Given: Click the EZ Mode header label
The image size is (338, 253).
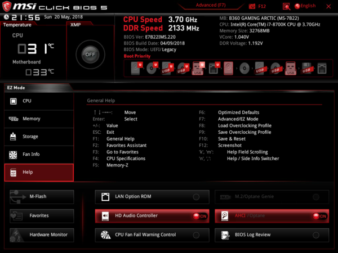Looking at the screenshot, I should click(x=16, y=88).
